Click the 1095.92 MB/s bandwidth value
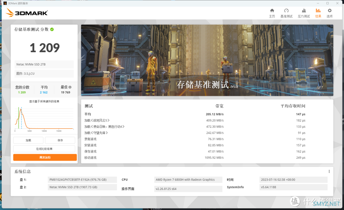Viewport: 344px width, 210px height. pos(214,158)
